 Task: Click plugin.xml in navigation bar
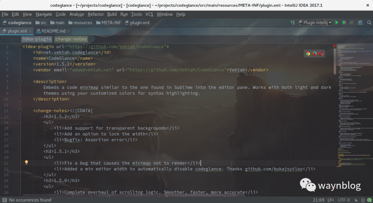pos(137,22)
